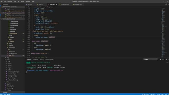
Task: Open the Terminal menu
Action: point(28,1)
